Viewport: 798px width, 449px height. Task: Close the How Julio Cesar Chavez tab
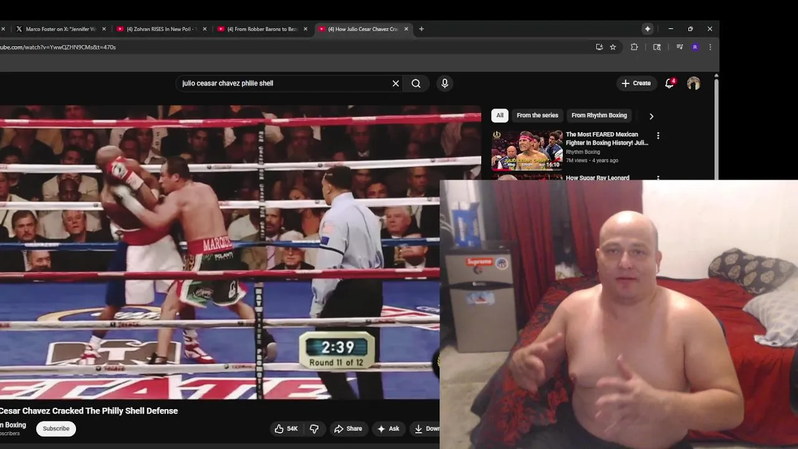coord(406,29)
